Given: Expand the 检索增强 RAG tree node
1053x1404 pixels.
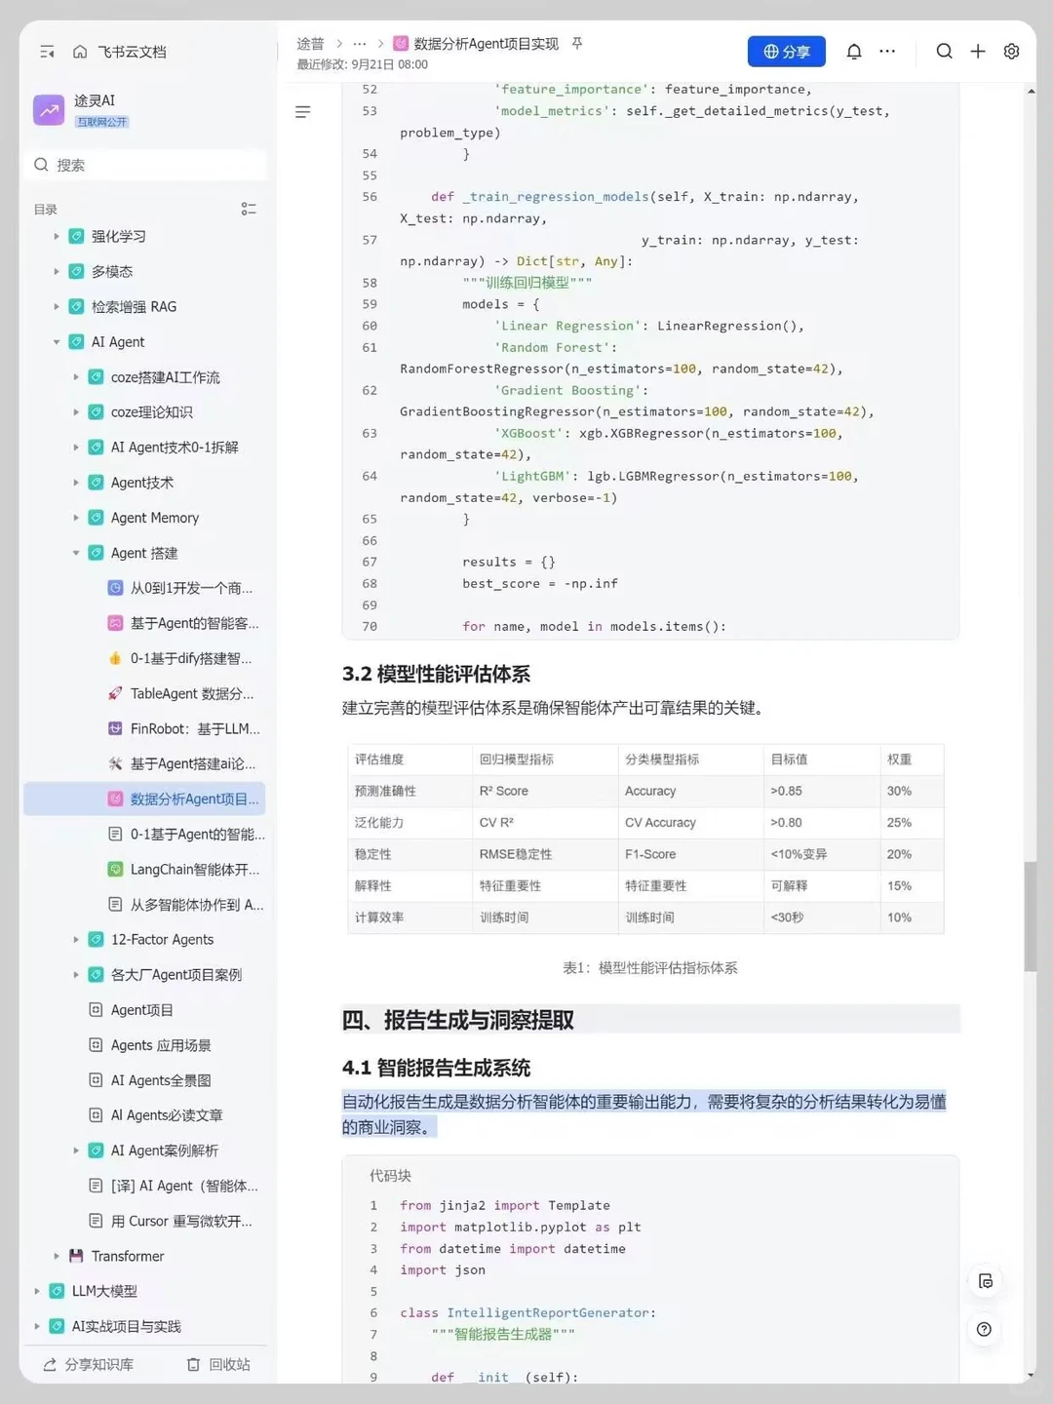Looking at the screenshot, I should coord(56,306).
